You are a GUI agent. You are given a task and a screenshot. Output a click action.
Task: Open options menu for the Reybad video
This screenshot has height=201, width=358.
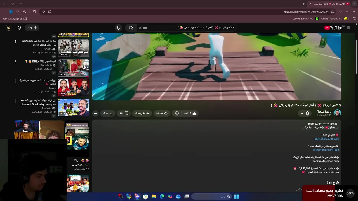(16, 61)
